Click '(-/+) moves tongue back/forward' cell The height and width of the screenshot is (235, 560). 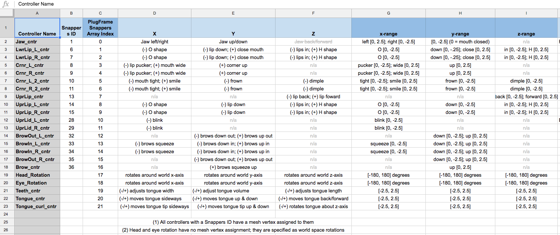click(313, 199)
